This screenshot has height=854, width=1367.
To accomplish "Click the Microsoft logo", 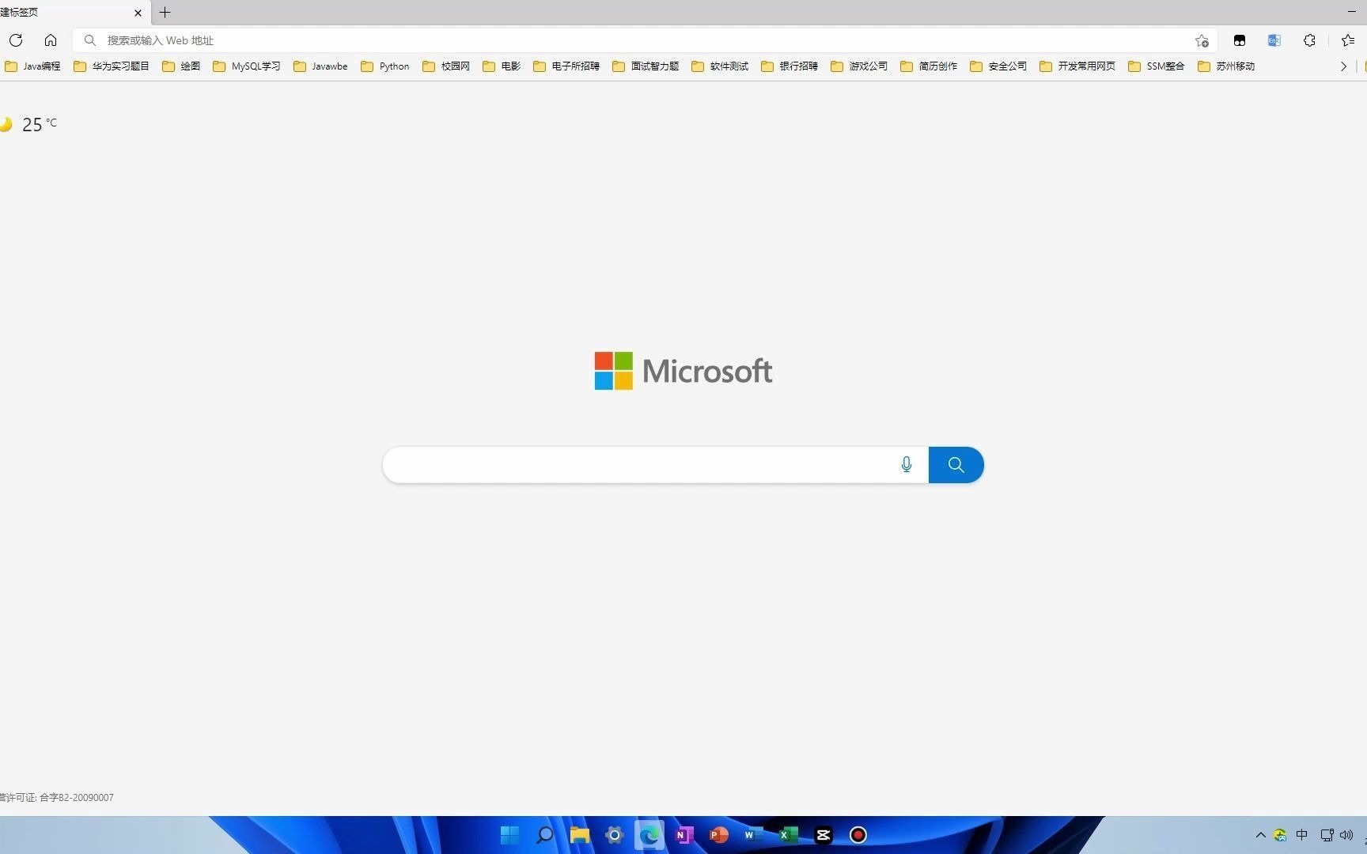I will [683, 371].
